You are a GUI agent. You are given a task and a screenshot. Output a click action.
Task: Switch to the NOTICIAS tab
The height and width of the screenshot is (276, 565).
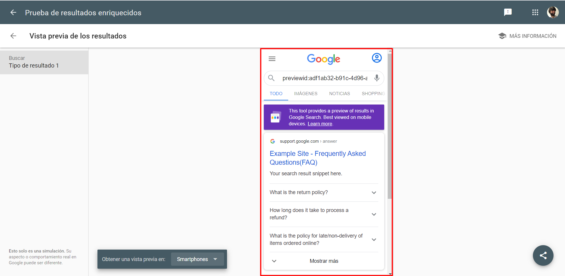tap(339, 94)
